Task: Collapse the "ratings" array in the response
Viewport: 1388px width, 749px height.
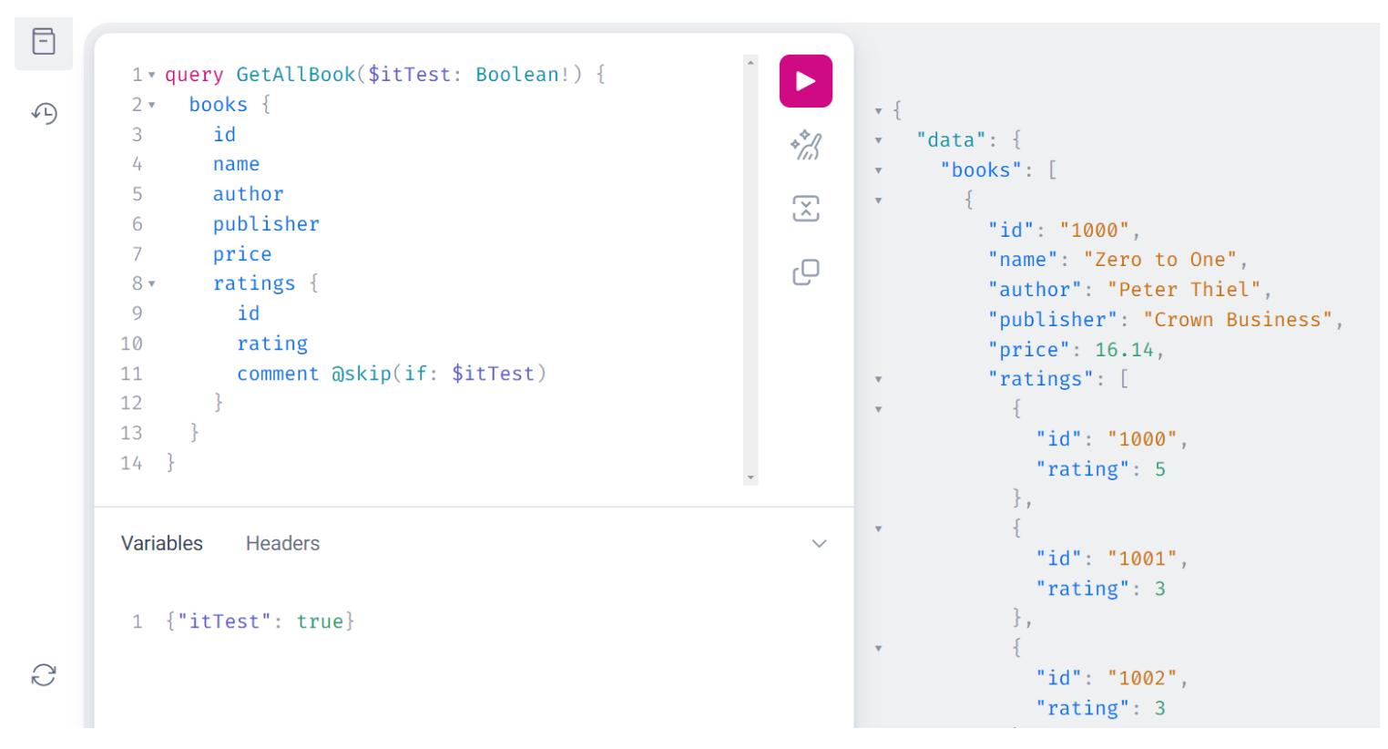Action: [879, 379]
